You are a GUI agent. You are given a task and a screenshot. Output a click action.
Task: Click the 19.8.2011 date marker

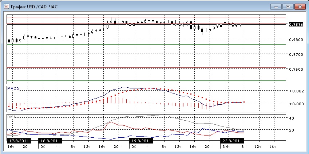(x=141, y=141)
